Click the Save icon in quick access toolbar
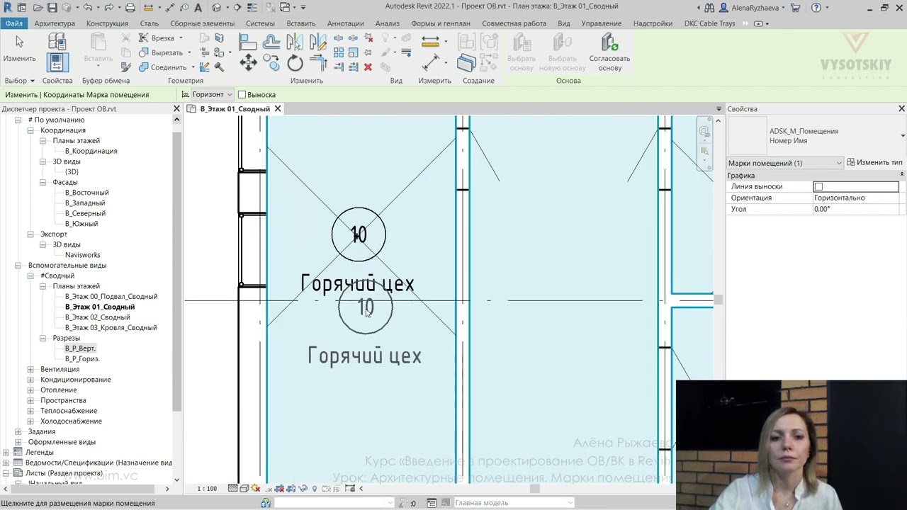Viewport: 907px width, 510px height. click(52, 7)
